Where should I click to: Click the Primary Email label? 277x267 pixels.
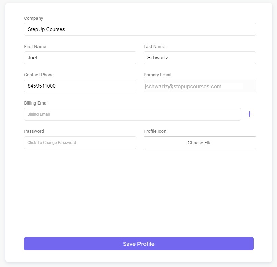click(157, 75)
